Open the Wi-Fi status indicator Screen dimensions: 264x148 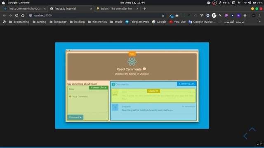(245, 3)
